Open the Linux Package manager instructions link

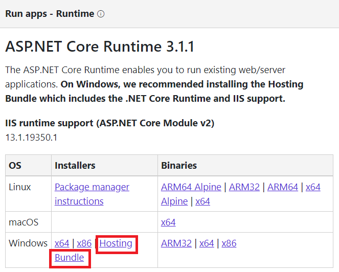pyautogui.click(x=92, y=187)
